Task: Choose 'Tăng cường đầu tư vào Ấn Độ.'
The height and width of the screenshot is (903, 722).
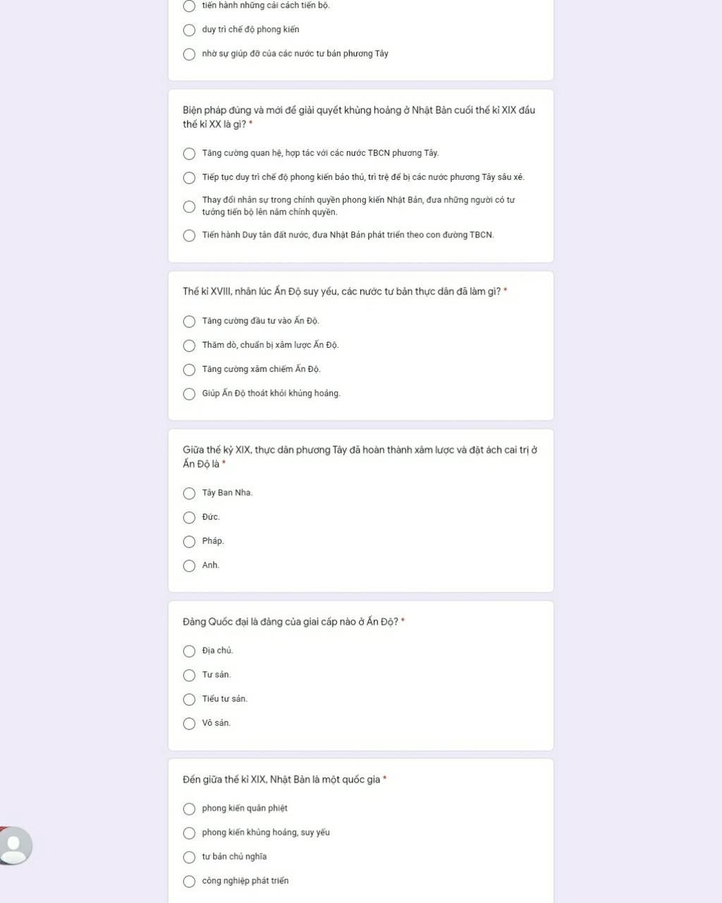Action: click(189, 322)
